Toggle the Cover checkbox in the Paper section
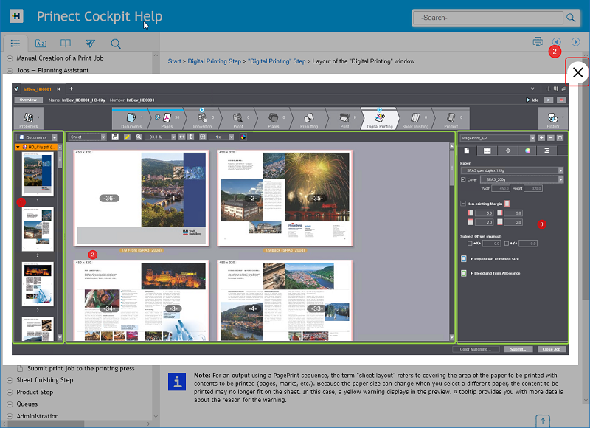 click(463, 179)
